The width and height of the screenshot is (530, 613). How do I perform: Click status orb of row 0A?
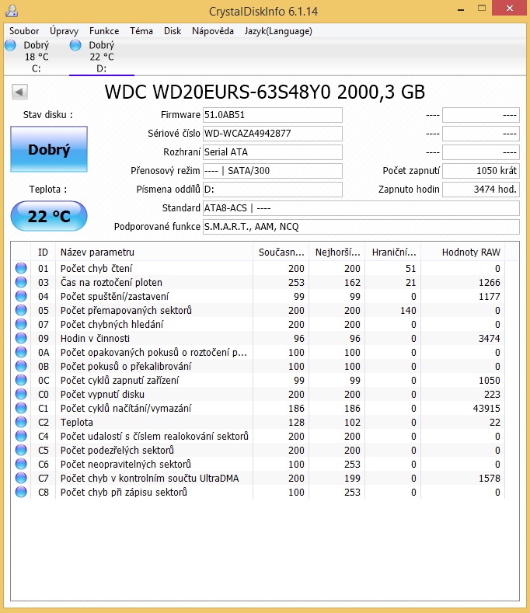click(x=21, y=352)
